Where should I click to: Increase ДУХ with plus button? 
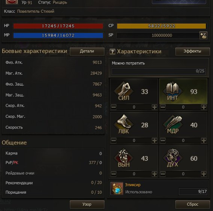204,174
